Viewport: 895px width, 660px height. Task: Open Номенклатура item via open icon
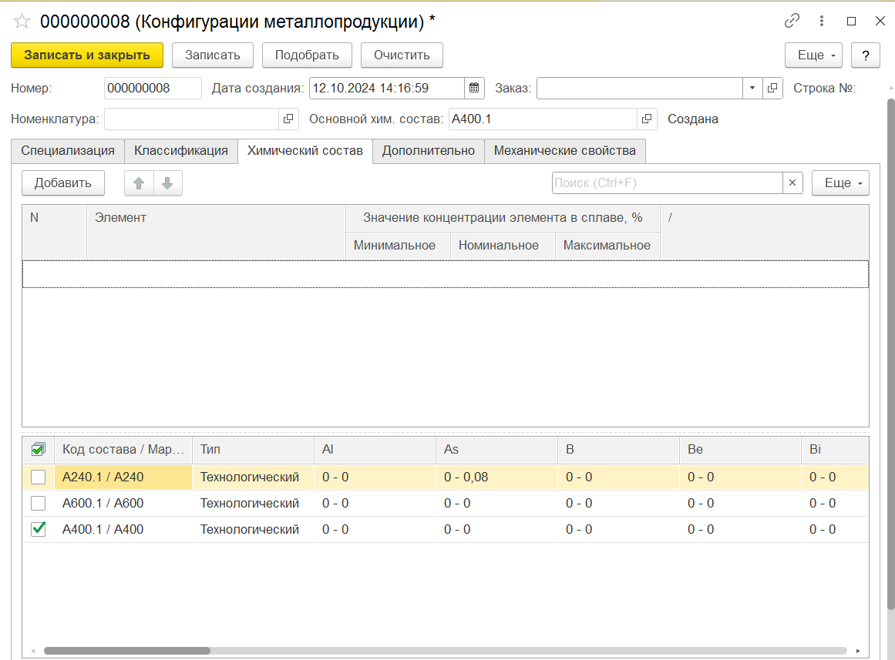pos(288,119)
